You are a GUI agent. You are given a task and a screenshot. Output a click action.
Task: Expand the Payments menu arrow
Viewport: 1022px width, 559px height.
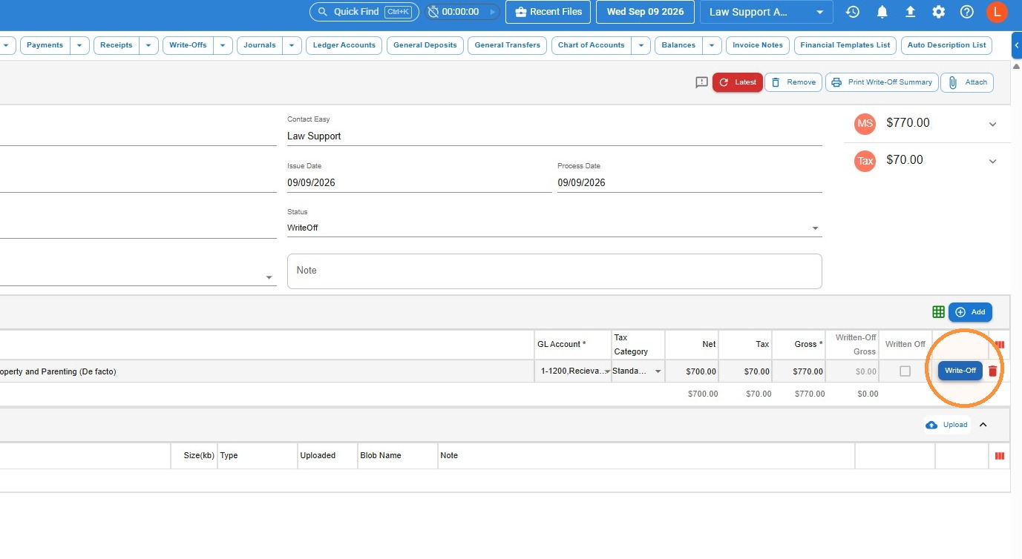pyautogui.click(x=80, y=45)
